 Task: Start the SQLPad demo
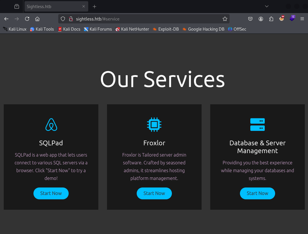(51, 193)
